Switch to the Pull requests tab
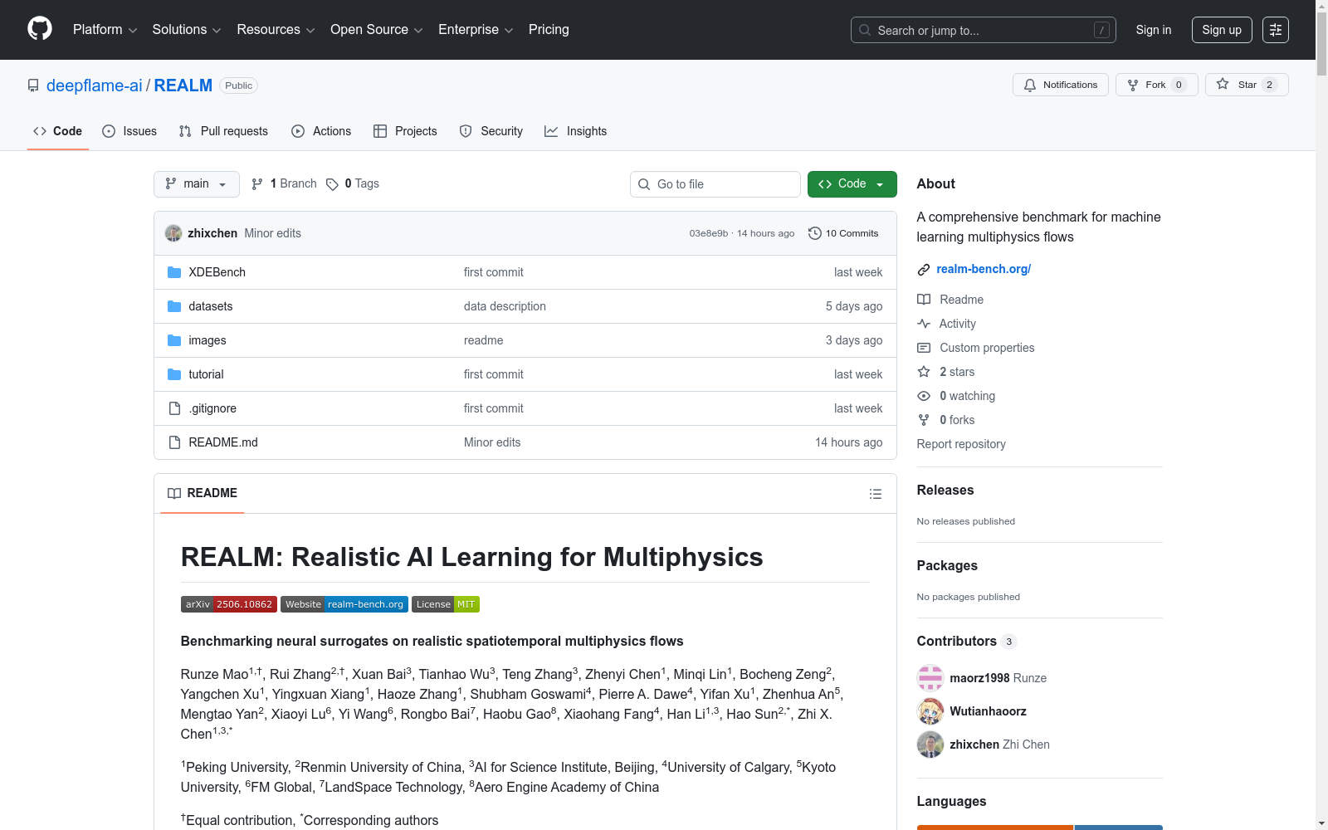 click(x=223, y=131)
